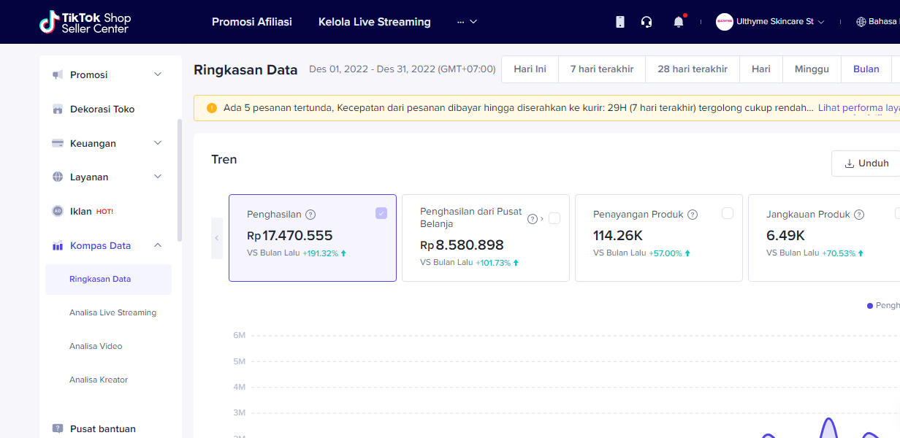Open the Ulthyme Skincare account dropdown
This screenshot has height=438, width=900.
(x=770, y=22)
